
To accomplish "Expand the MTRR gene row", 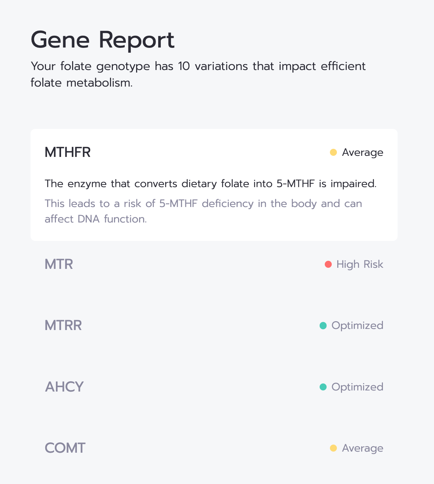I will tap(63, 326).
